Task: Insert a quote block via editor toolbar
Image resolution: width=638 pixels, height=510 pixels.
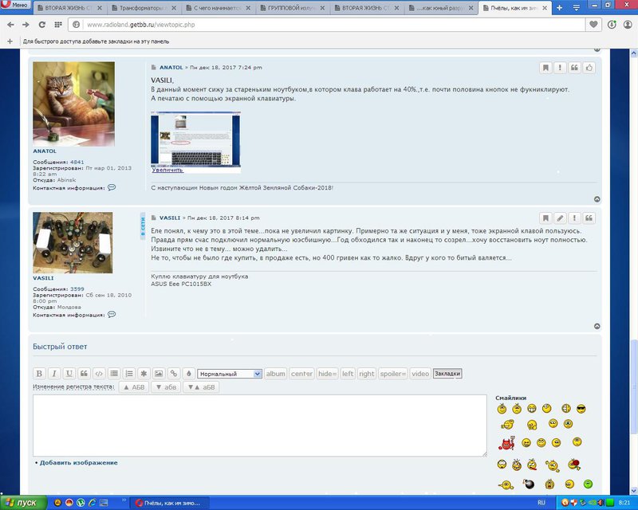Action: coord(85,374)
